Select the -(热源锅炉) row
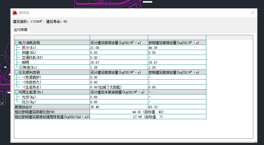The image size is (264, 145). (x=31, y=77)
